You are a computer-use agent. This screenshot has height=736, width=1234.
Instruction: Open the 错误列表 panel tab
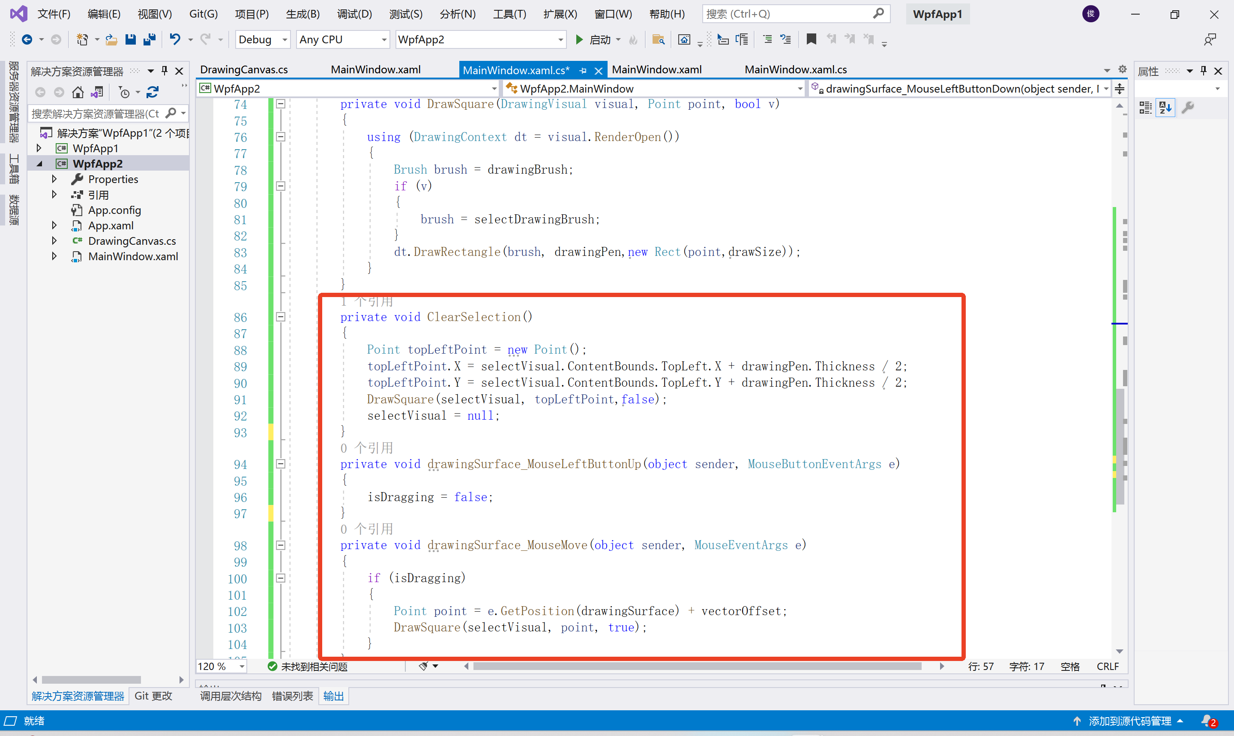coord(292,696)
